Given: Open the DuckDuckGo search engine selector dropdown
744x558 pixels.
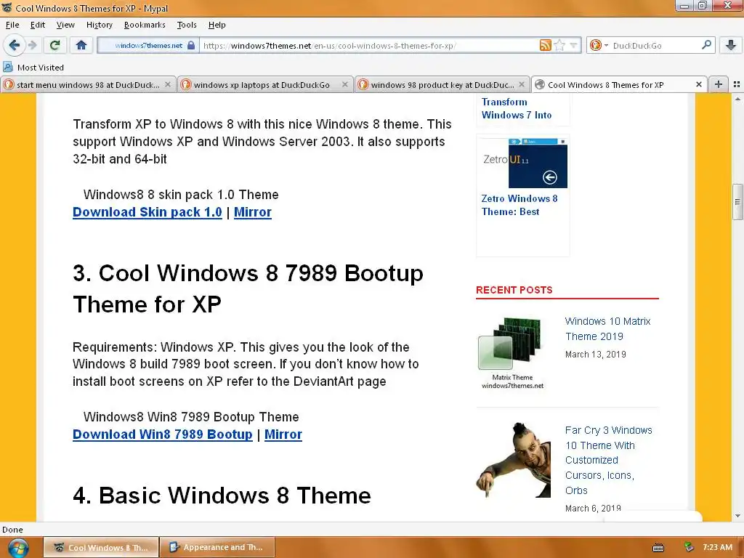Looking at the screenshot, I should click(599, 46).
